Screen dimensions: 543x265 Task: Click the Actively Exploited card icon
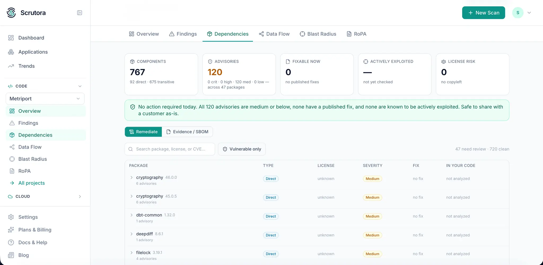click(x=366, y=62)
